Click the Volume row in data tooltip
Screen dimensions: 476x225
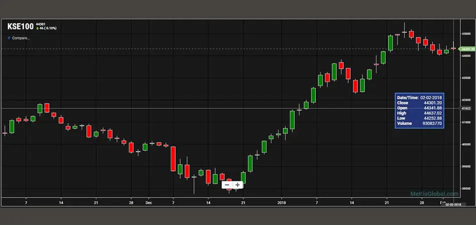(419, 123)
